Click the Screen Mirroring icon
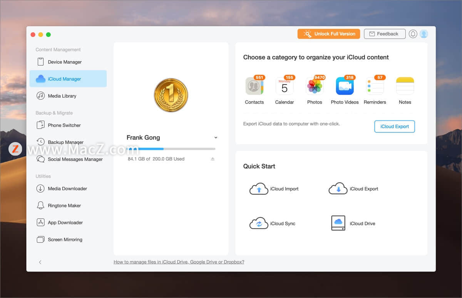The height and width of the screenshot is (298, 462). [x=40, y=239]
